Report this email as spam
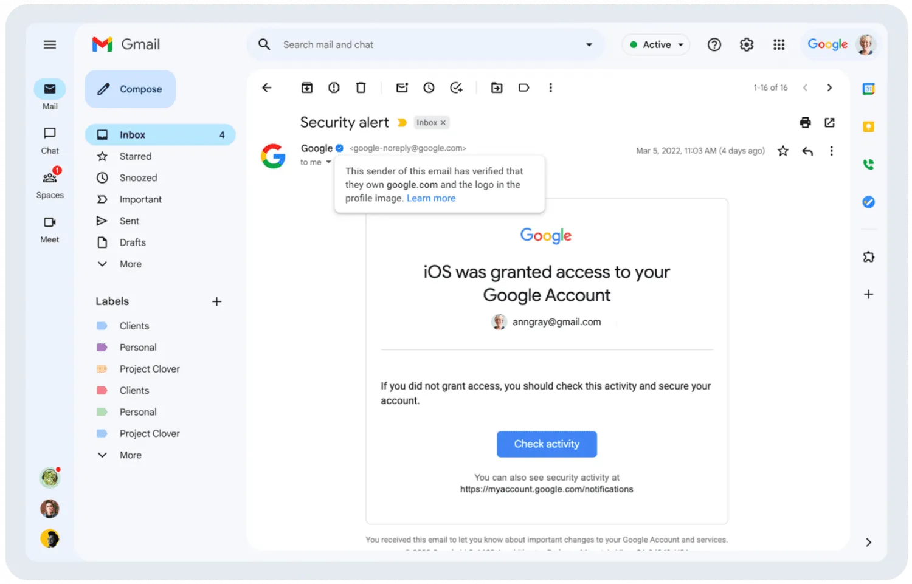This screenshot has width=912, height=584. pos(334,88)
